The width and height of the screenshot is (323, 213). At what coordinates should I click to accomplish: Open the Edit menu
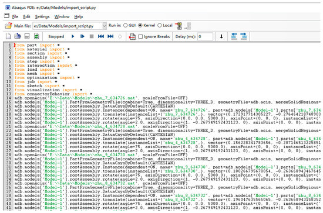click(26, 16)
